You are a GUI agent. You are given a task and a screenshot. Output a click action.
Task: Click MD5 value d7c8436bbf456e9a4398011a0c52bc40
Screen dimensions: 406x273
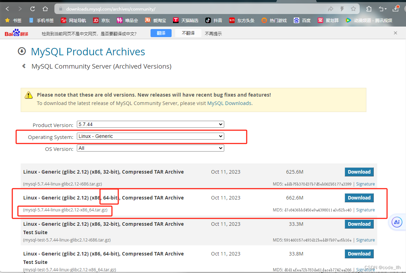[318, 210]
